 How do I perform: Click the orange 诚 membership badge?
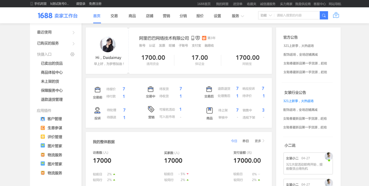[204, 38]
